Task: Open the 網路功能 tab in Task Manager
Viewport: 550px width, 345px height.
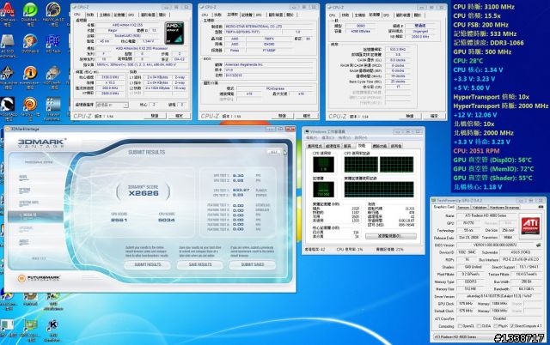Action: (379, 146)
